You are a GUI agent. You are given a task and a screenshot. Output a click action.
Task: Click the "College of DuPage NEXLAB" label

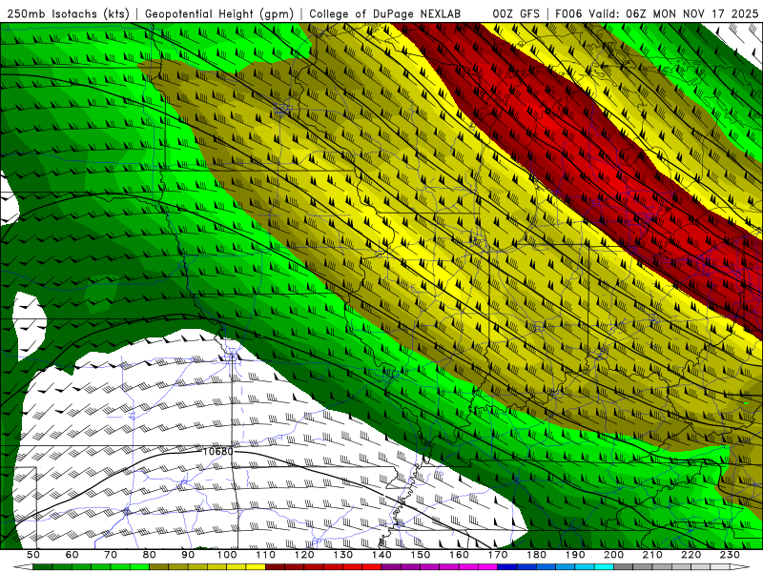click(384, 13)
